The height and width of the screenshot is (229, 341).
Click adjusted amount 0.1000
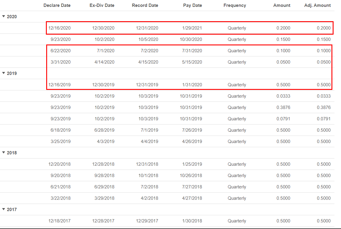[324, 50]
